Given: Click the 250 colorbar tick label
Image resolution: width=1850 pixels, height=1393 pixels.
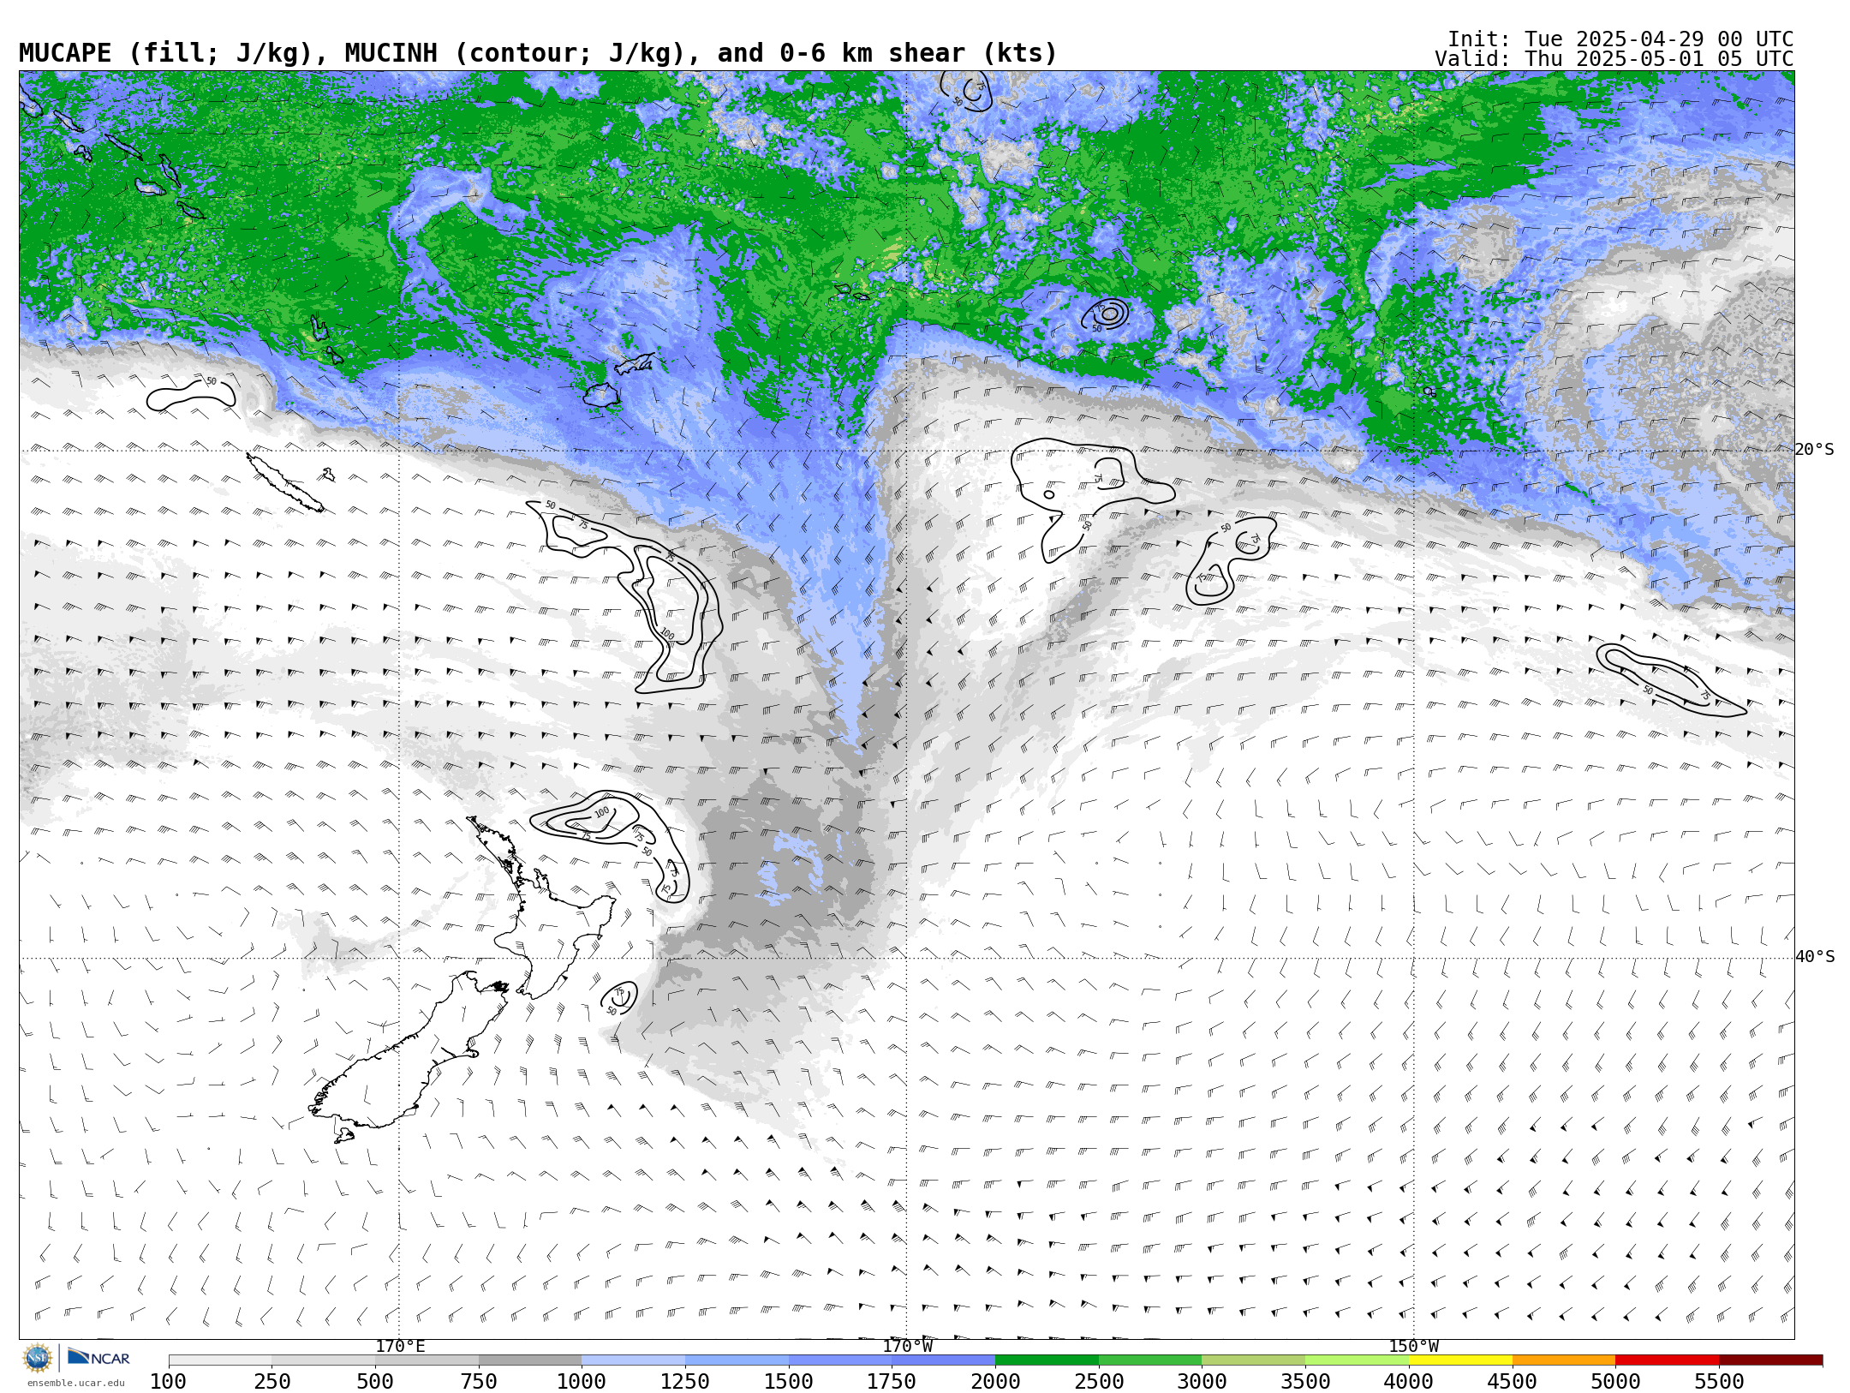Looking at the screenshot, I should pos(272,1381).
